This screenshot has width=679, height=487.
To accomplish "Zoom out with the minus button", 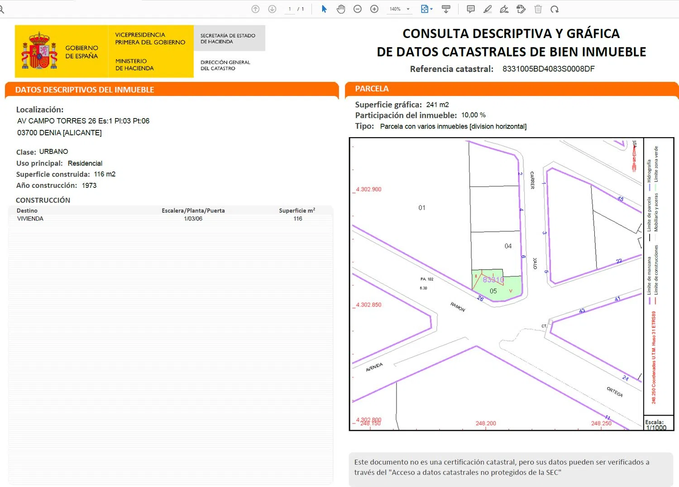I will [358, 9].
